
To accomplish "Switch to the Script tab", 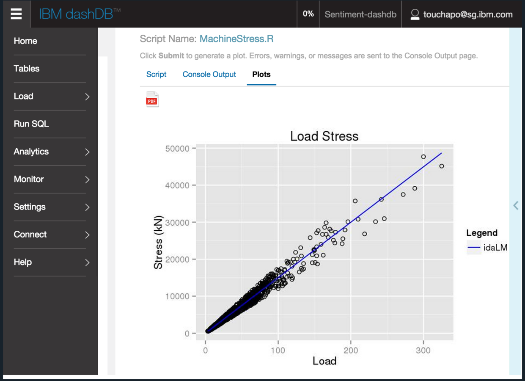I will [x=156, y=75].
